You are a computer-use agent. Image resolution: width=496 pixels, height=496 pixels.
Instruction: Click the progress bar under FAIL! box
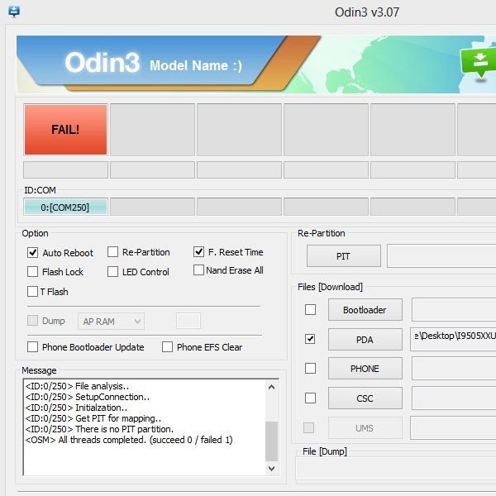65,169
